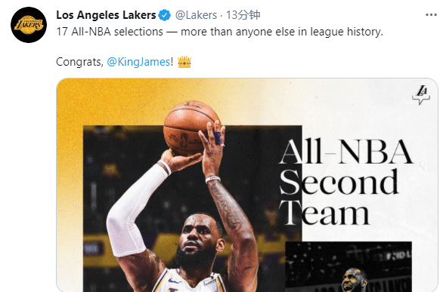
Task: Visit the @Lakers handle link
Action: [x=196, y=15]
